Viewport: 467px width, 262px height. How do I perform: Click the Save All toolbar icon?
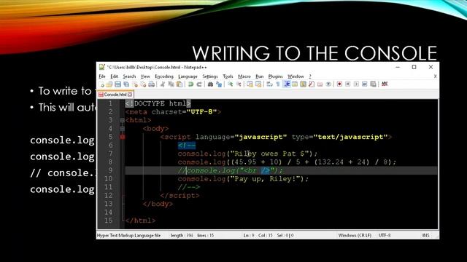(126, 84)
